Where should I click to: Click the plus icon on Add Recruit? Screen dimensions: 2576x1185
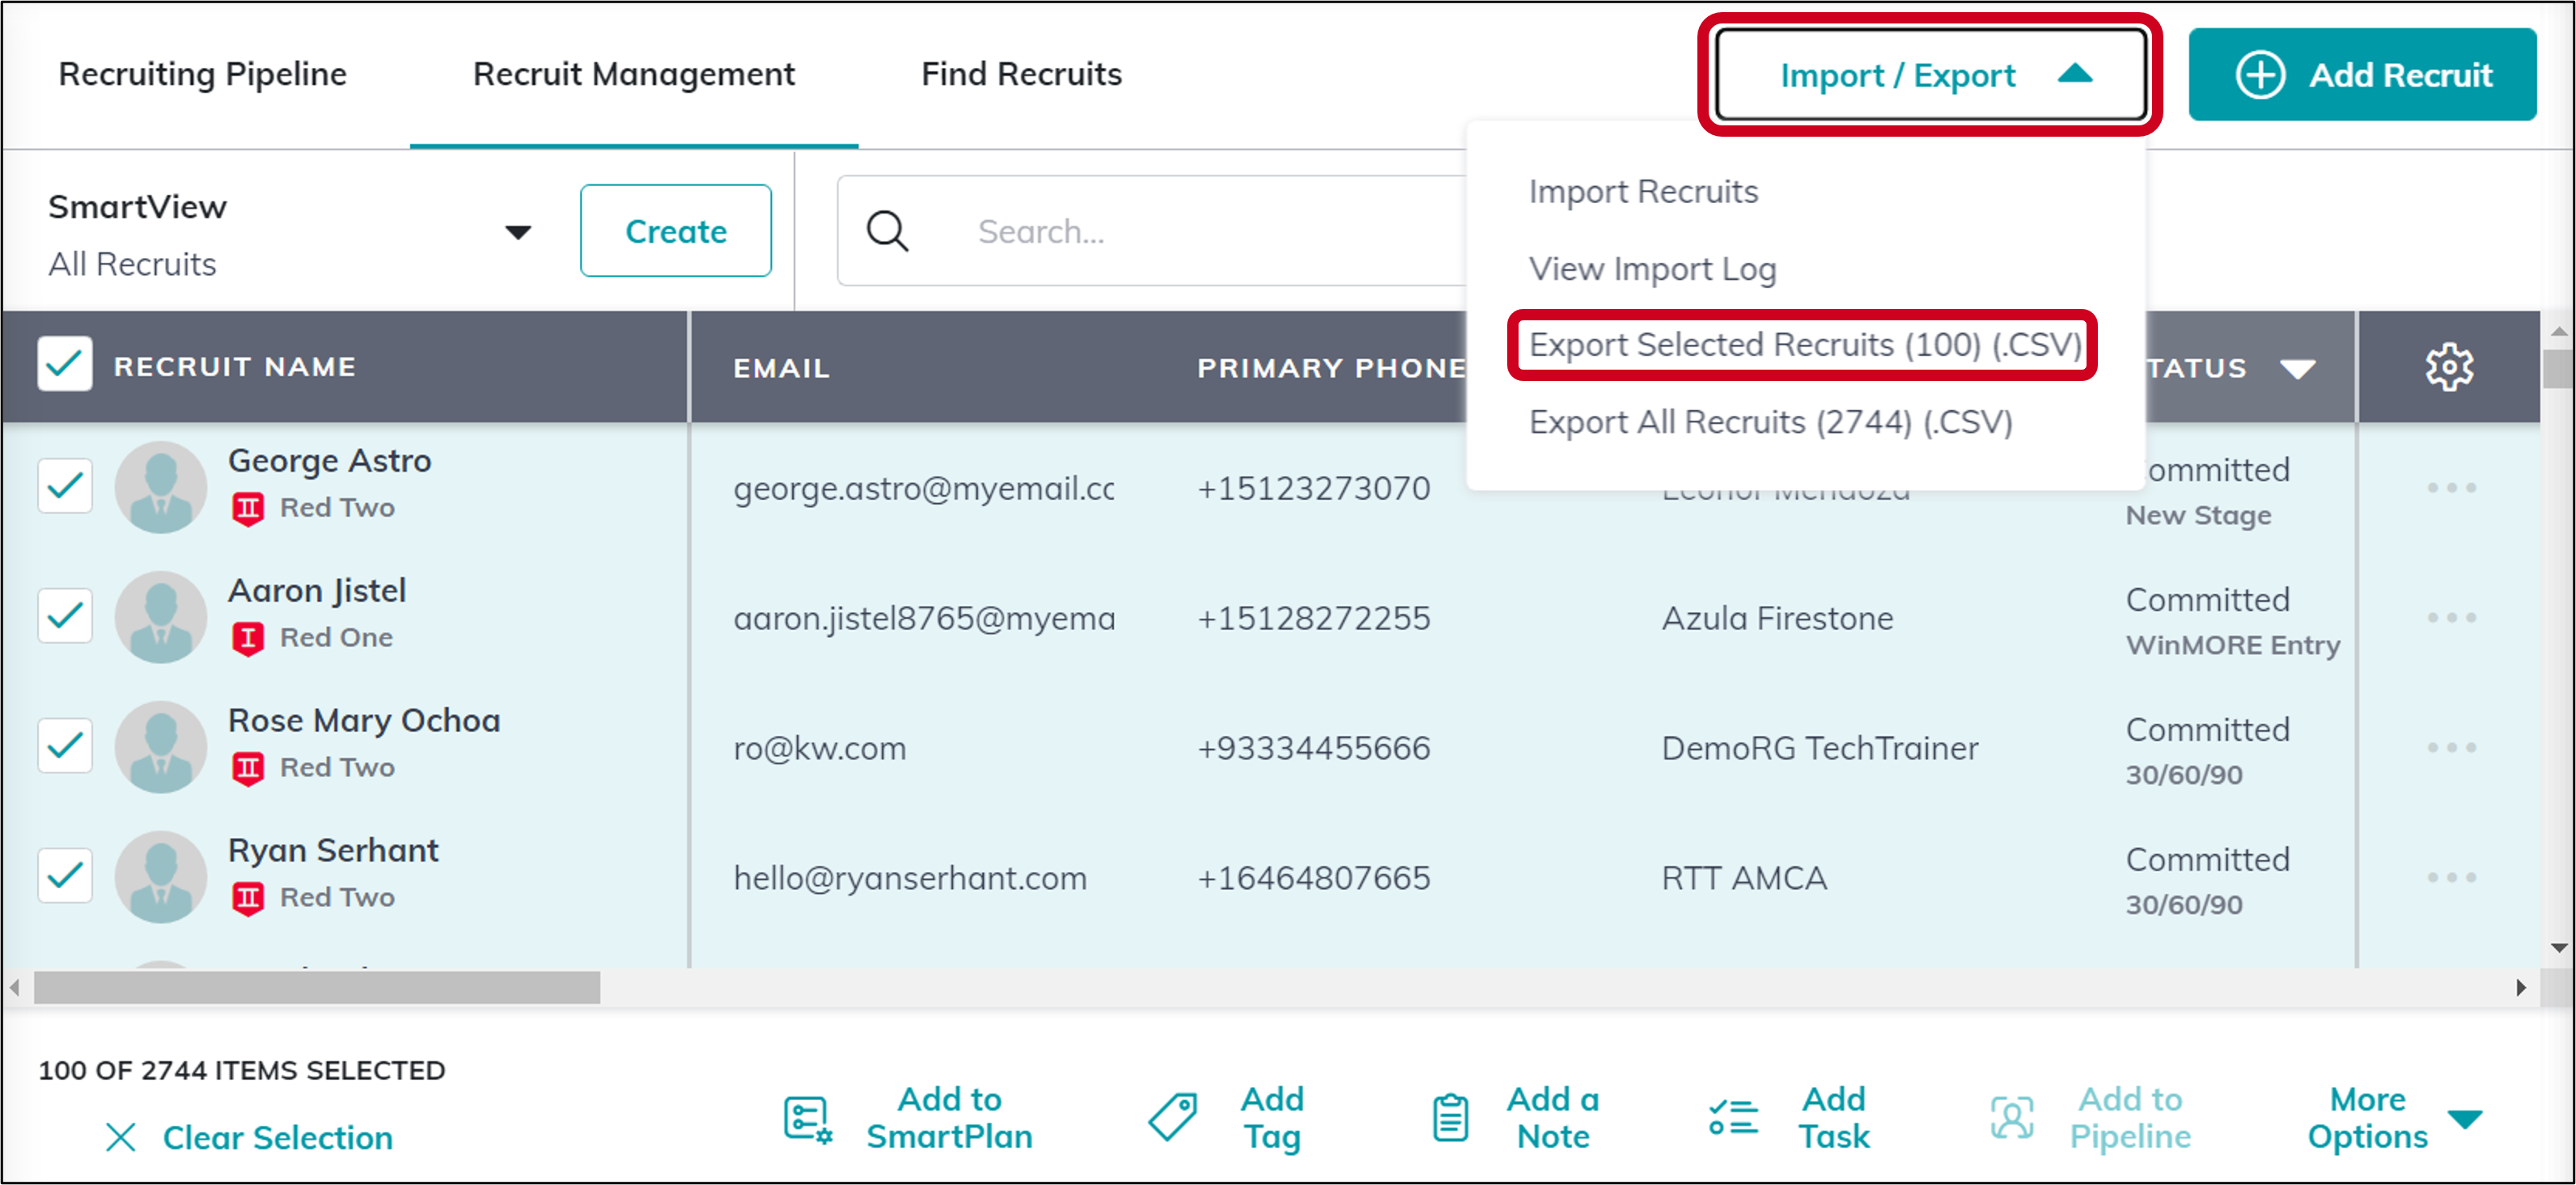click(x=2261, y=74)
